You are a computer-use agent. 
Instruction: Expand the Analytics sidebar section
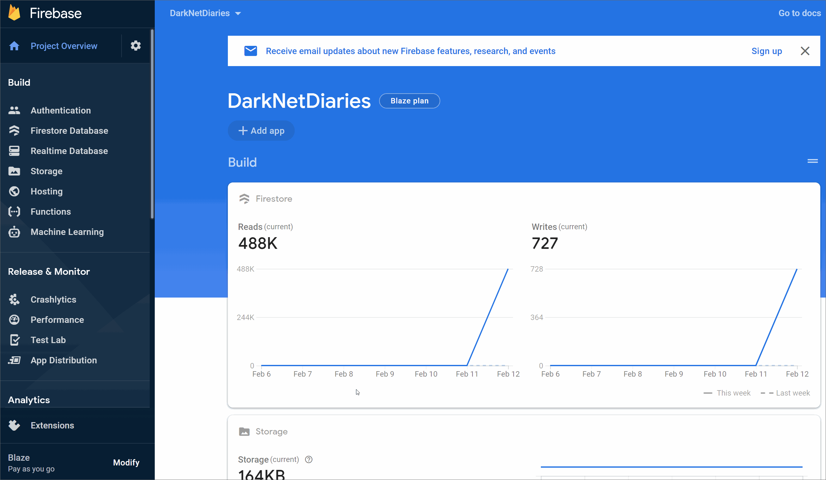(29, 400)
